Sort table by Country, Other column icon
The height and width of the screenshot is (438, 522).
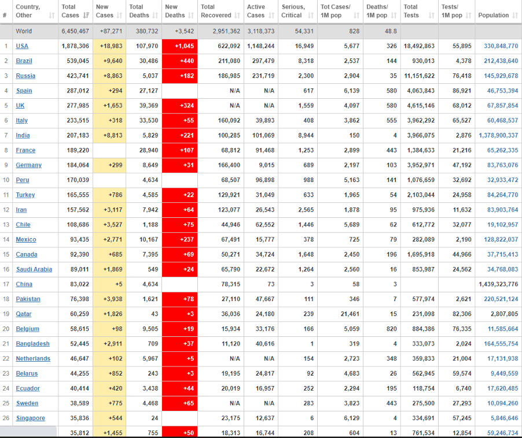point(52,15)
